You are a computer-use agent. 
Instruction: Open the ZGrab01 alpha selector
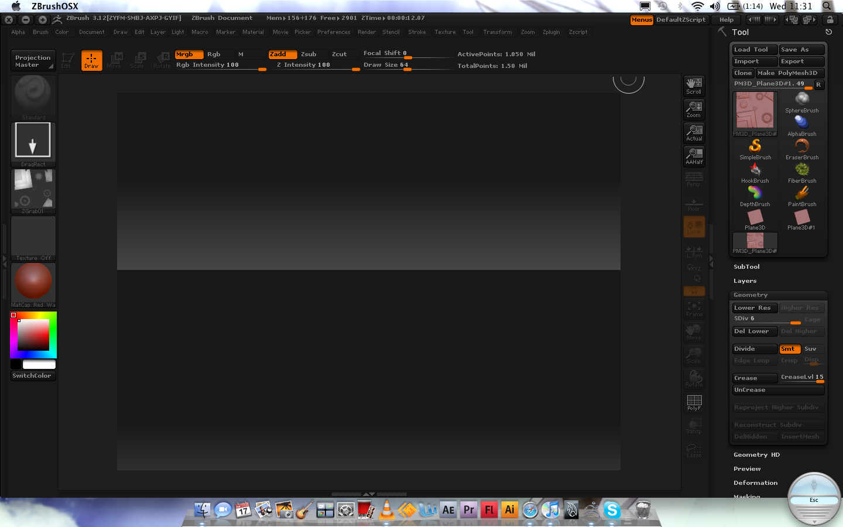33,191
